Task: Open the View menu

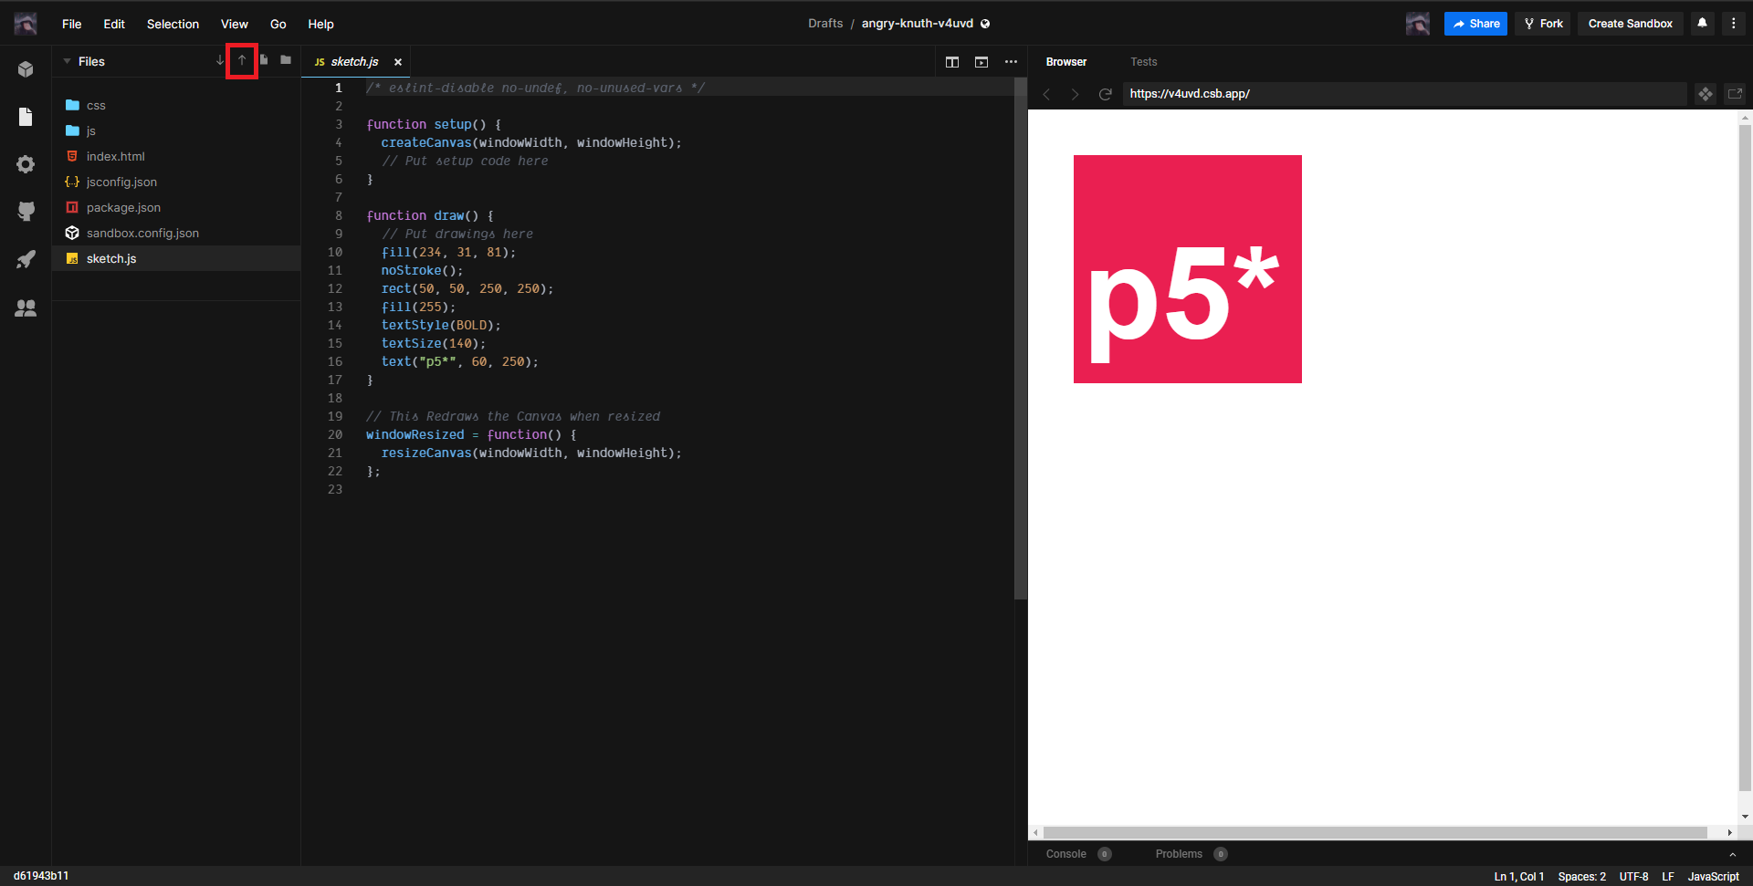Action: tap(235, 24)
